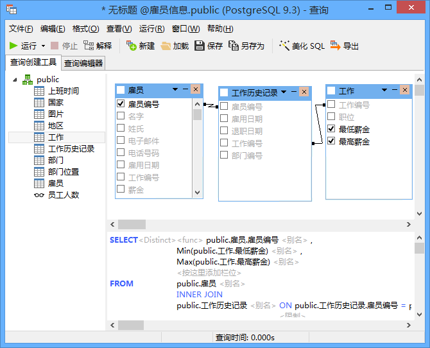
Task: Click the diagram's horizontal scrollbar thumb
Action: coord(132,224)
